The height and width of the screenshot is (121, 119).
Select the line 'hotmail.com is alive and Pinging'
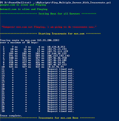24,9
